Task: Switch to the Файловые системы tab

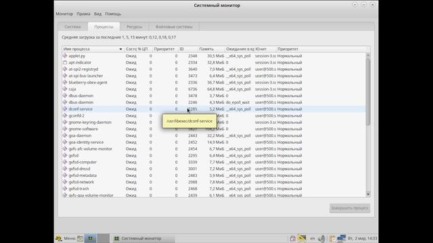Action: click(174, 27)
